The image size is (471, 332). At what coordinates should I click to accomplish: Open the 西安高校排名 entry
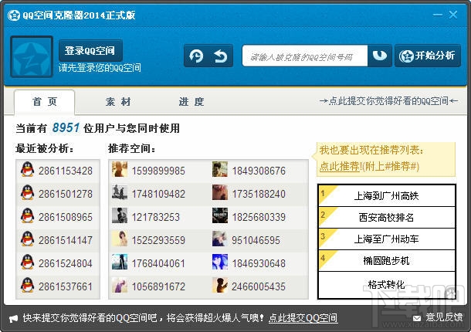(387, 218)
